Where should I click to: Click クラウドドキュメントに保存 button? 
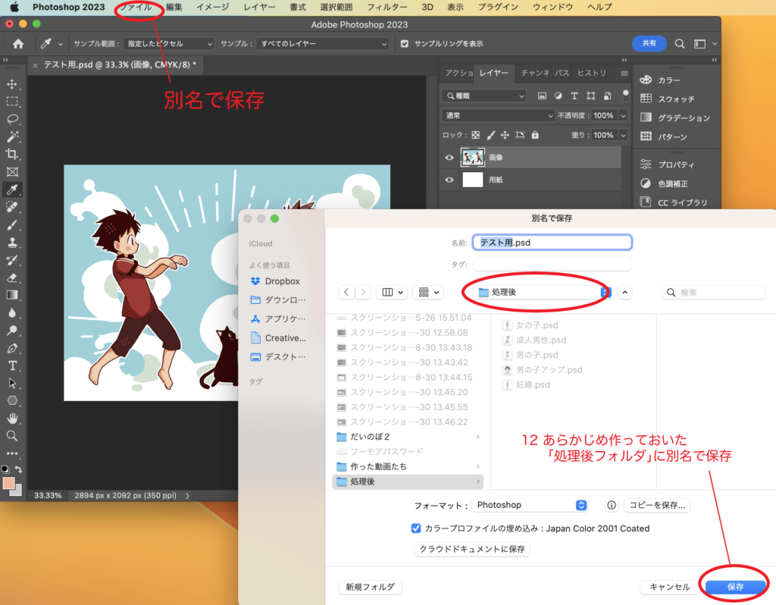coord(472,549)
